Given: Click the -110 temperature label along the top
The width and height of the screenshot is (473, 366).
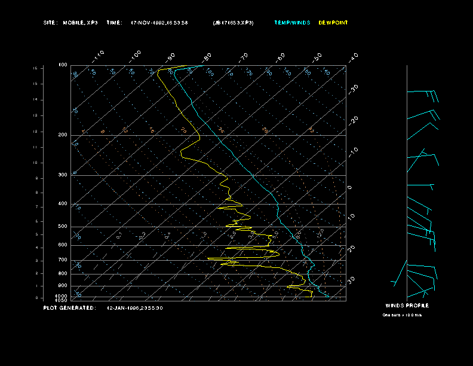Looking at the screenshot, I should tap(99, 55).
